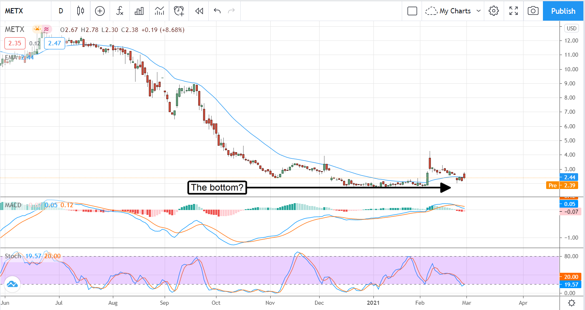This screenshot has width=585, height=310.
Task: Click the market status sun icon beside METX
Action: click(x=37, y=29)
